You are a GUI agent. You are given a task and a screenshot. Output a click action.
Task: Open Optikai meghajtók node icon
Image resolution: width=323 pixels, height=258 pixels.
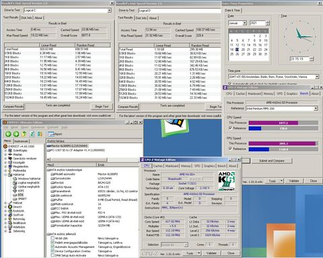[x=15, y=187]
